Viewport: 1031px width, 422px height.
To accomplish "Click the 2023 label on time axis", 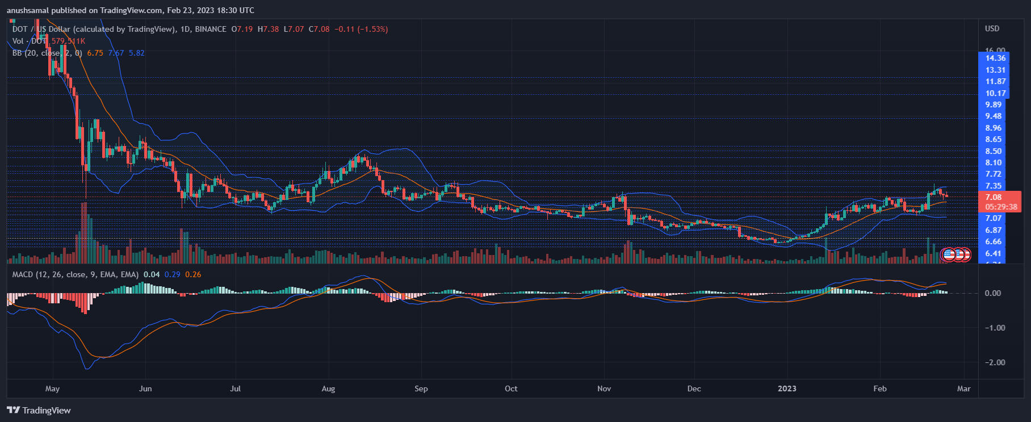I will (x=786, y=388).
